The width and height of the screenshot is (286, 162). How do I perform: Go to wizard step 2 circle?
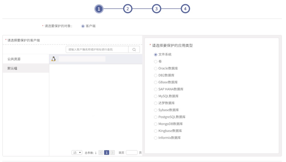point(128,9)
